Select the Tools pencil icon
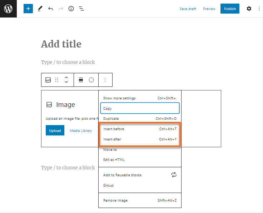 click(x=40, y=9)
